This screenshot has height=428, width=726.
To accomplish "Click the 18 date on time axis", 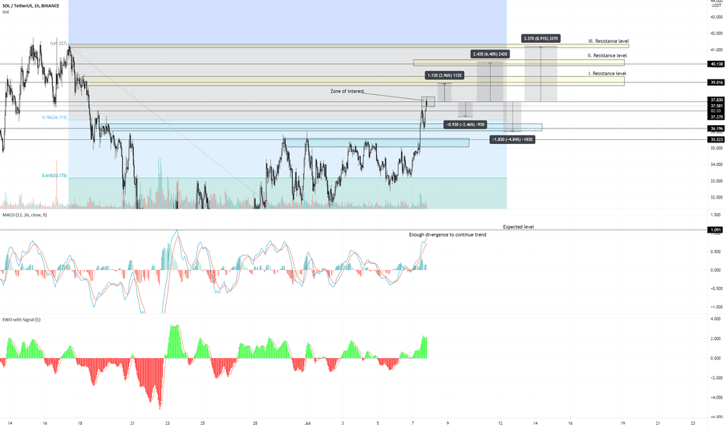I will [x=80, y=423].
